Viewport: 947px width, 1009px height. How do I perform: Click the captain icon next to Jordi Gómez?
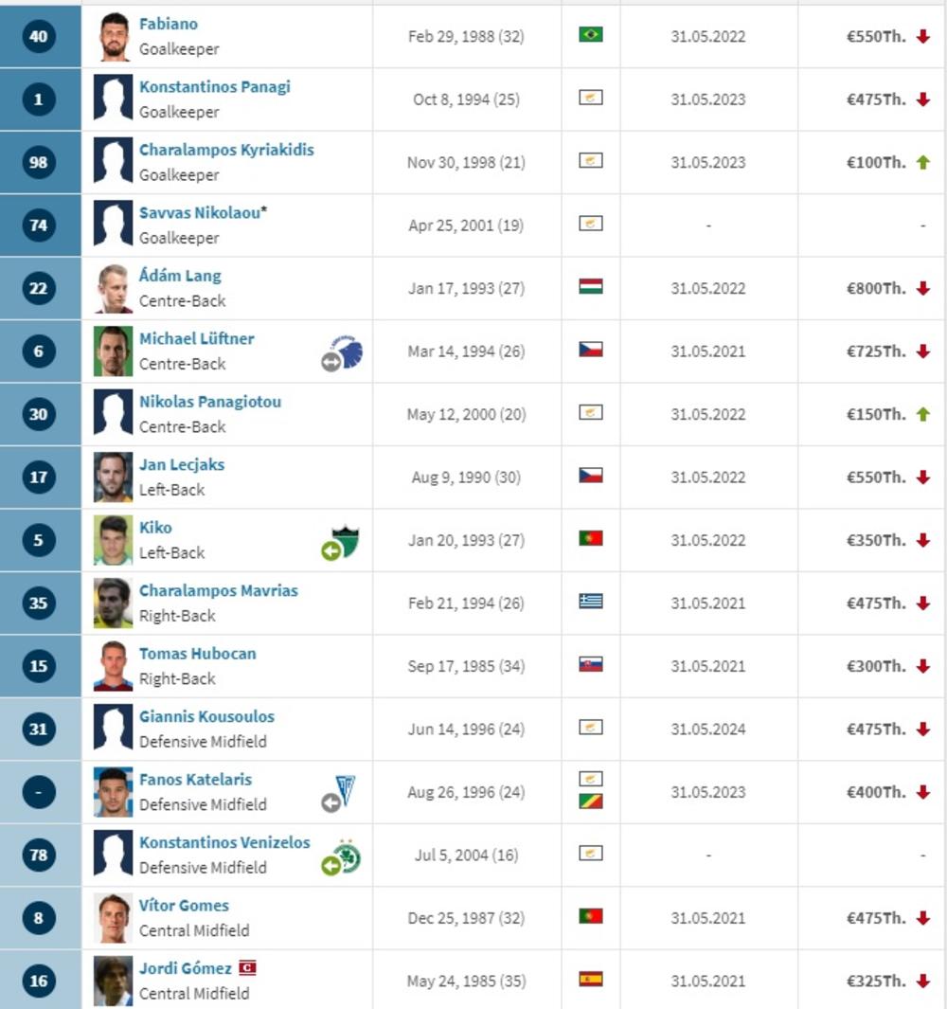click(248, 968)
